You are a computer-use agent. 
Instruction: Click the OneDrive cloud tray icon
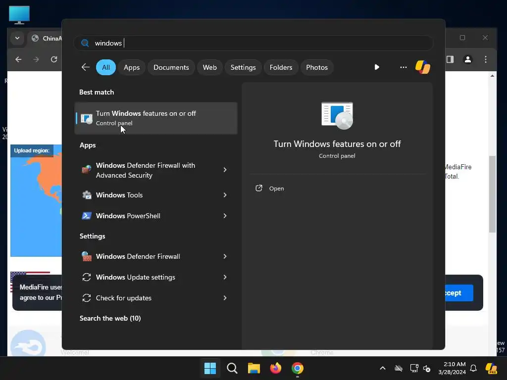click(x=399, y=368)
